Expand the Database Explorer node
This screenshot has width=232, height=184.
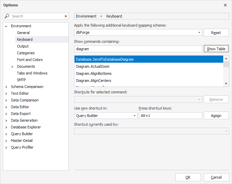(x=6, y=127)
